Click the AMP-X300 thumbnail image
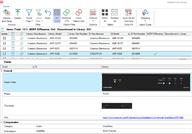 click(117, 106)
